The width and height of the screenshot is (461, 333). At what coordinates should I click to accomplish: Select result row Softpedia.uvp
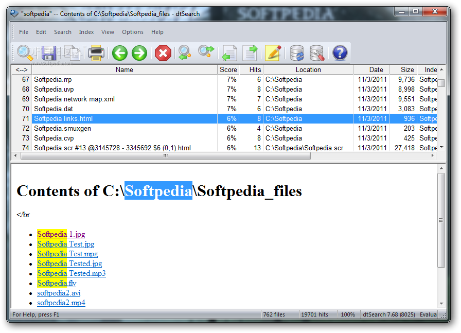click(x=224, y=89)
